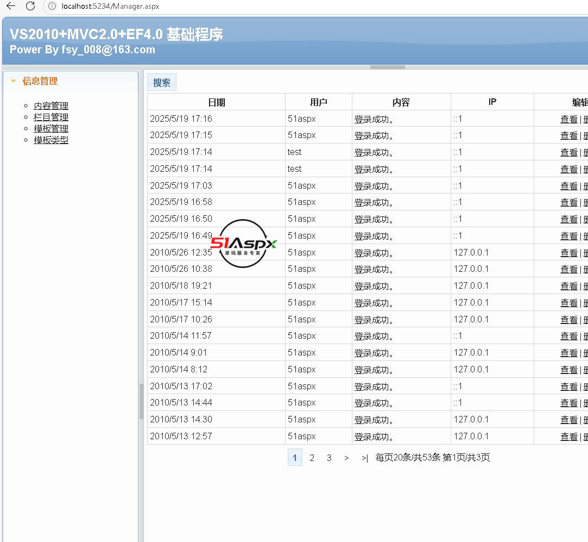Collapse the 信息管理 panel arrow
This screenshot has width=588, height=542.
14,82
